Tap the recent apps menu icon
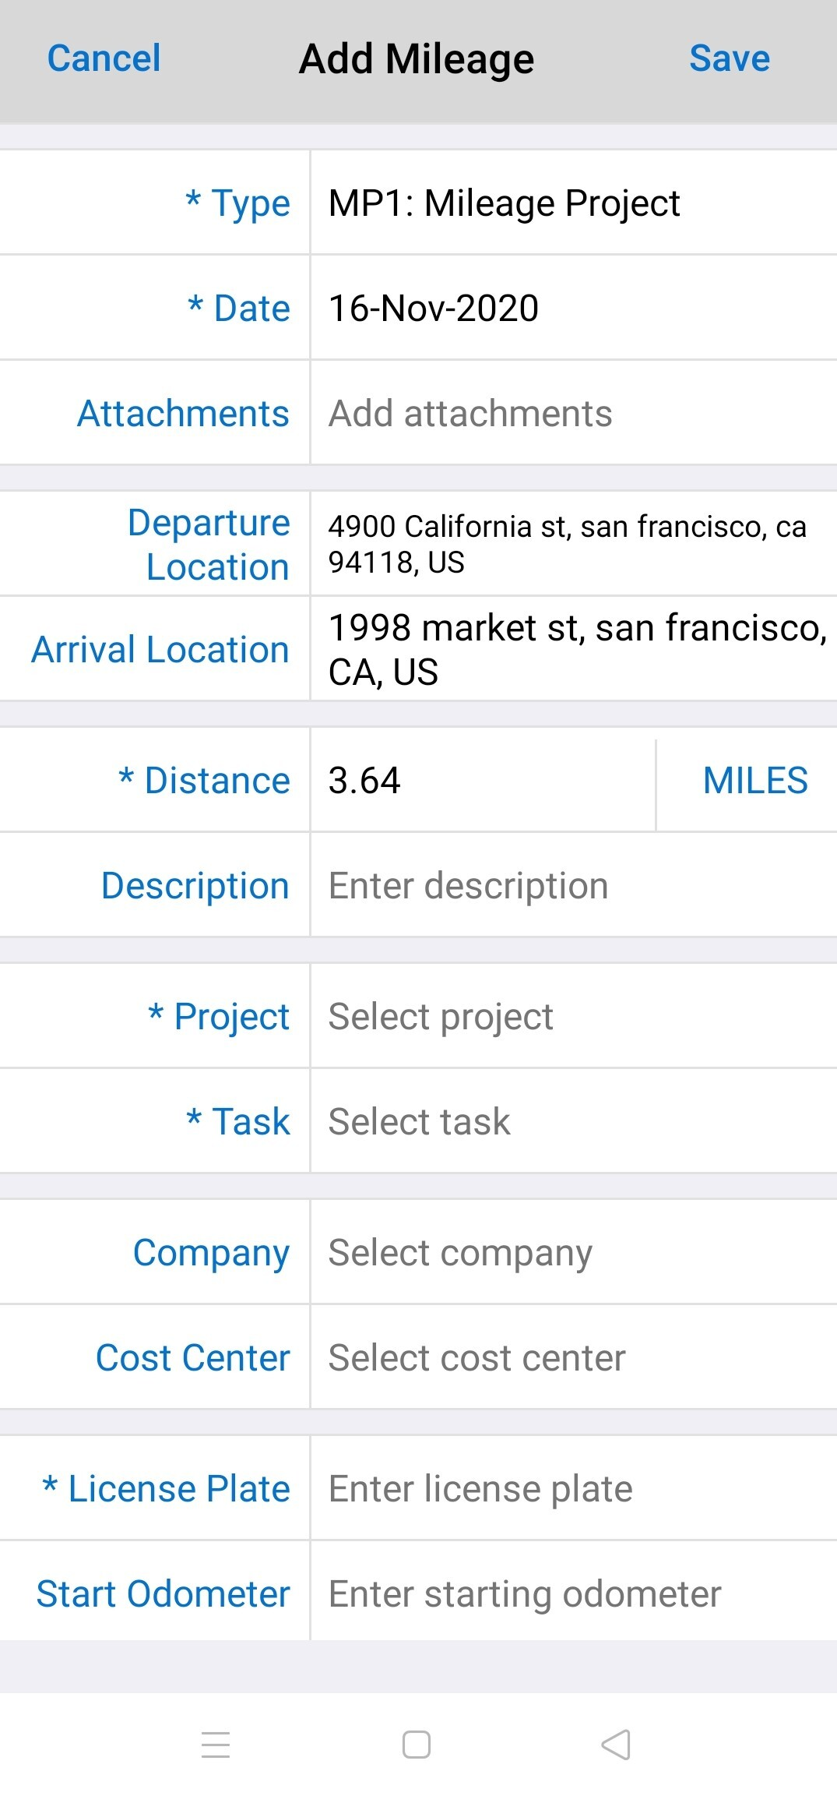The width and height of the screenshot is (837, 1796). (x=216, y=1745)
